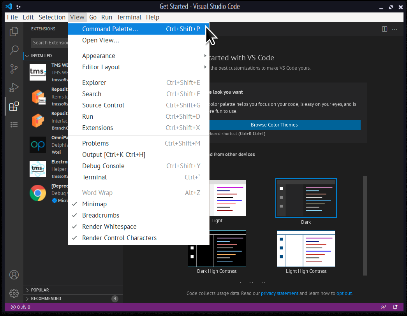Select the Debugger for Chrome extension icon

point(38,193)
